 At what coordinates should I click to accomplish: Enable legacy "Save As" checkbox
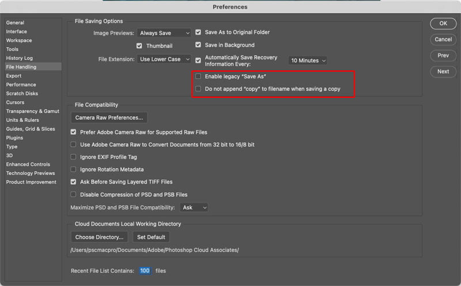(x=198, y=77)
